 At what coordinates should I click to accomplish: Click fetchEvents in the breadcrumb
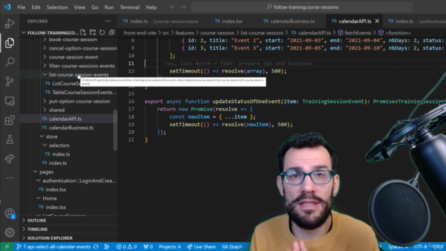[357, 33]
